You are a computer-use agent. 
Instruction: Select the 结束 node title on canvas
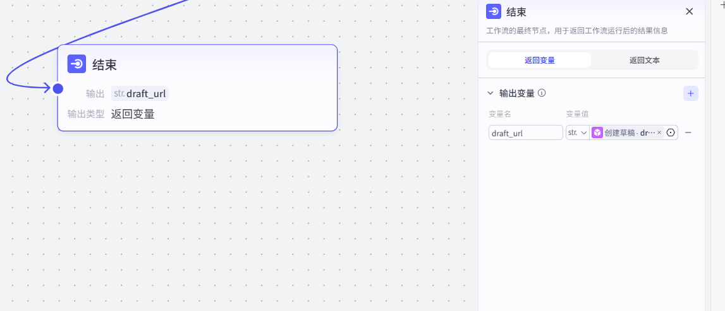coord(104,64)
